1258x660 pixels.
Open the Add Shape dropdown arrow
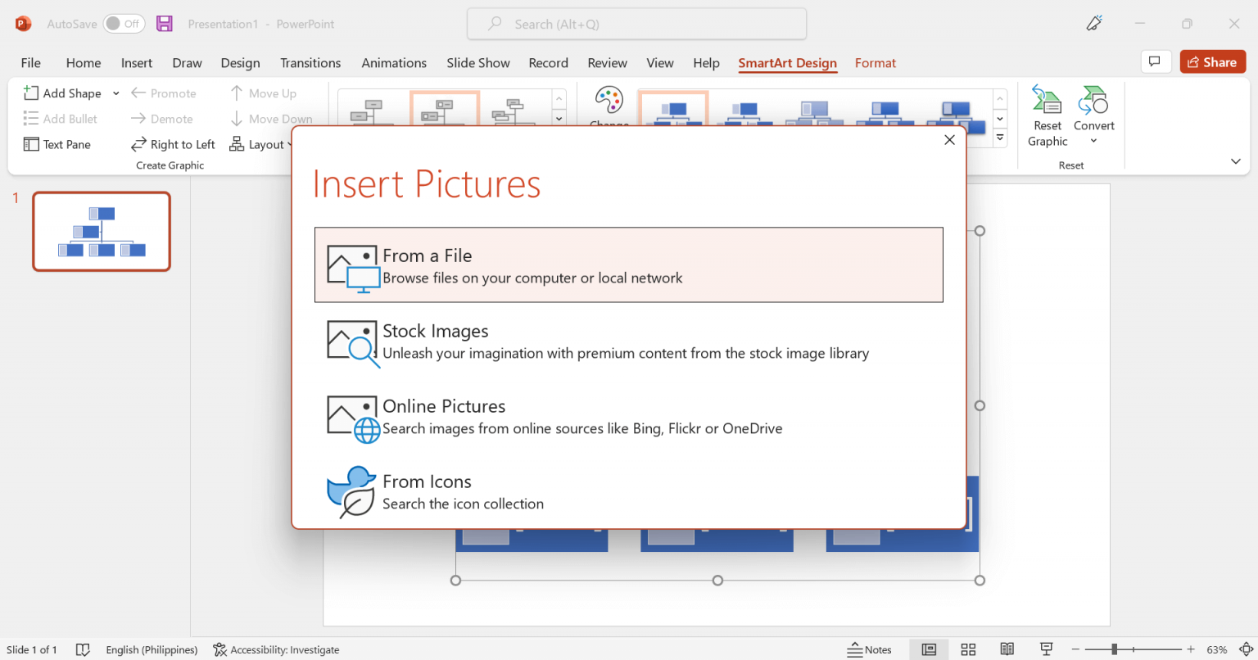click(115, 93)
